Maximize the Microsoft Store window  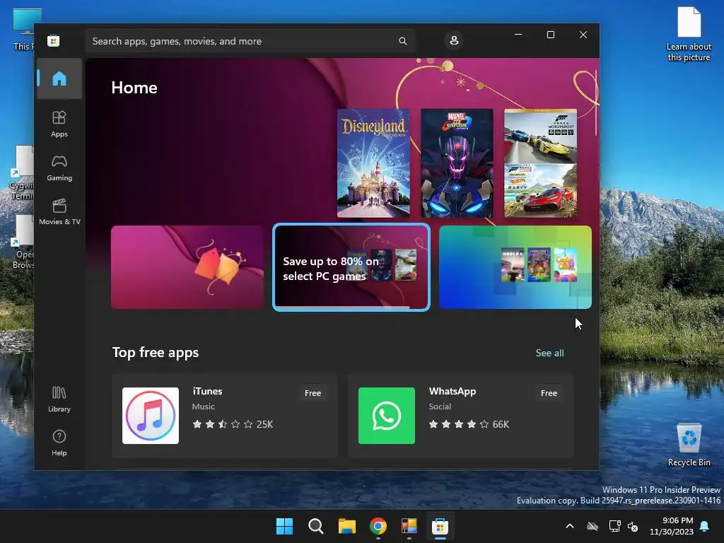[x=550, y=35]
